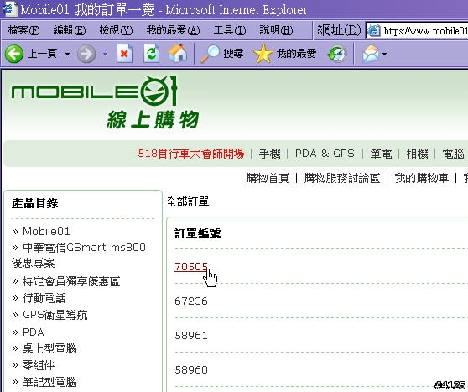The width and height of the screenshot is (468, 392).
Task: Click the grey Forward arrow icon
Action: coord(86,54)
